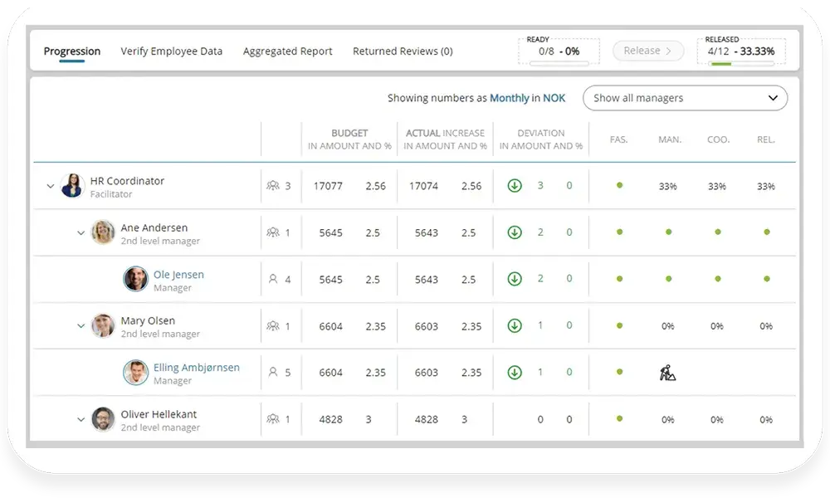The width and height of the screenshot is (830, 498).
Task: Click deviation down-arrow icon for HR Coordinator
Action: (515, 186)
